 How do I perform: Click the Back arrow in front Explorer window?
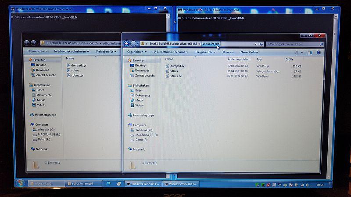pyautogui.click(x=126, y=43)
